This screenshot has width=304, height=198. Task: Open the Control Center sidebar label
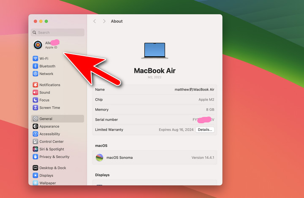52,141
